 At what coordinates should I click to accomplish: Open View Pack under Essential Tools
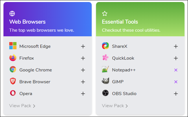(115, 106)
